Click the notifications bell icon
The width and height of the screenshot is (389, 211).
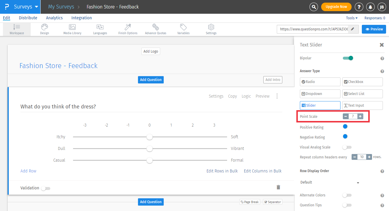(370, 7)
